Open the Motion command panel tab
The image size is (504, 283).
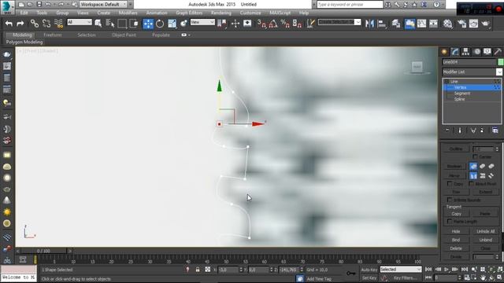[x=477, y=52]
